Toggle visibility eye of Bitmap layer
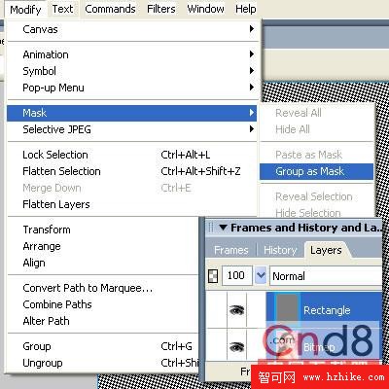 (x=236, y=347)
